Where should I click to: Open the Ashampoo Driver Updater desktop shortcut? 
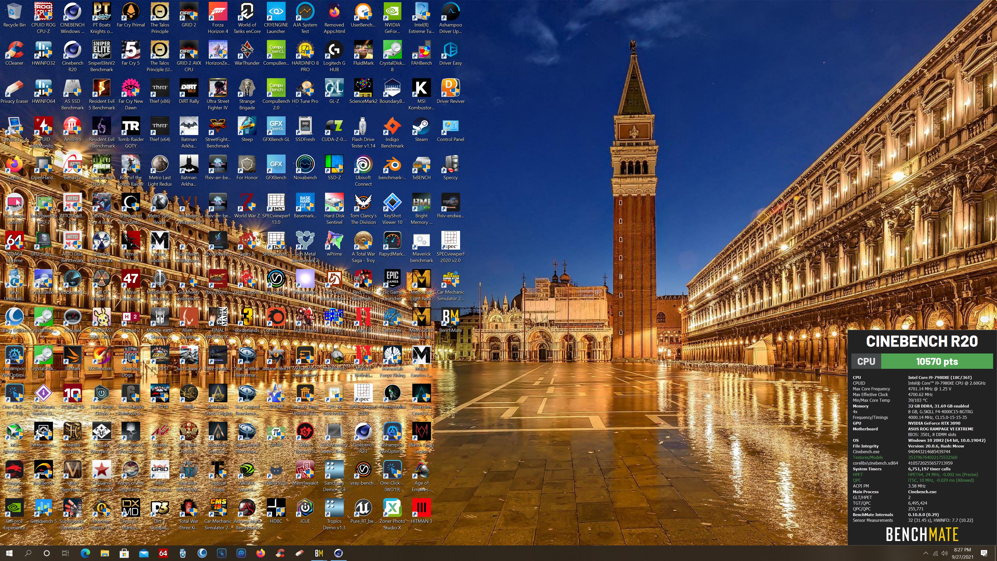coord(450,18)
